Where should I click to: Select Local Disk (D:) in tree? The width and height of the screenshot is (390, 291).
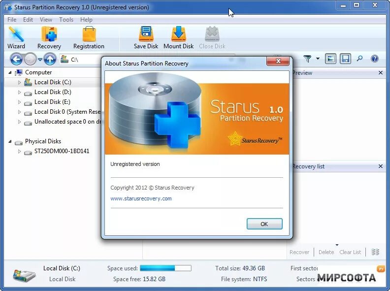53,92
